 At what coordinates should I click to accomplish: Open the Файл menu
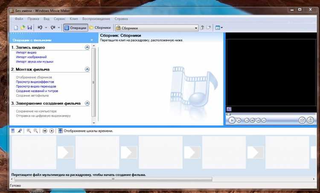(x=19, y=19)
